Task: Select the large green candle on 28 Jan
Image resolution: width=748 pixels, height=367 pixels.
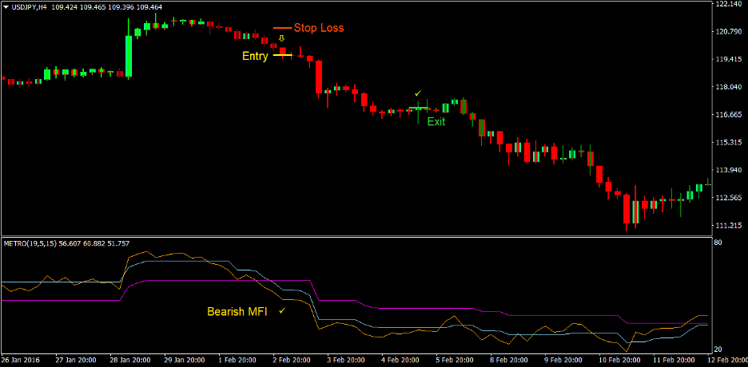Action: click(x=129, y=56)
